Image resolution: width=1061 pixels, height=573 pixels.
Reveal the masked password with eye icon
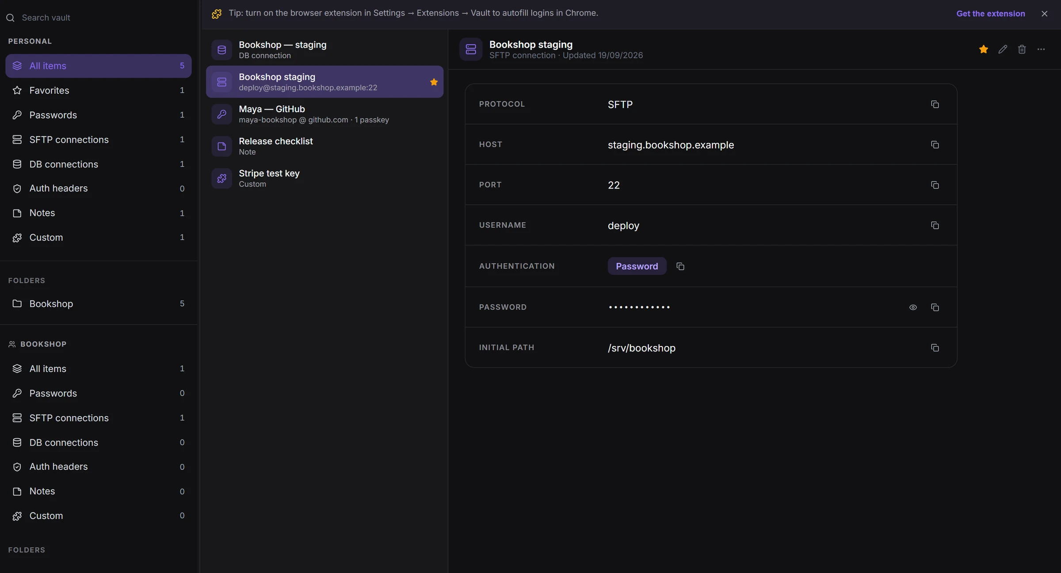[x=913, y=307]
